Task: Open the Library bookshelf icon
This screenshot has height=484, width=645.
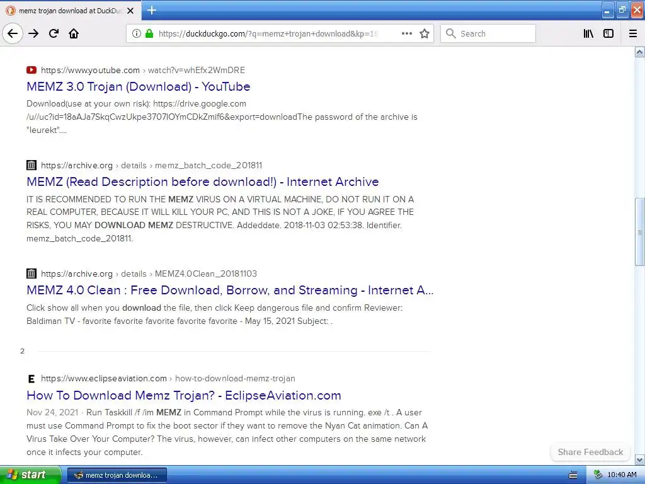Action: [588, 33]
